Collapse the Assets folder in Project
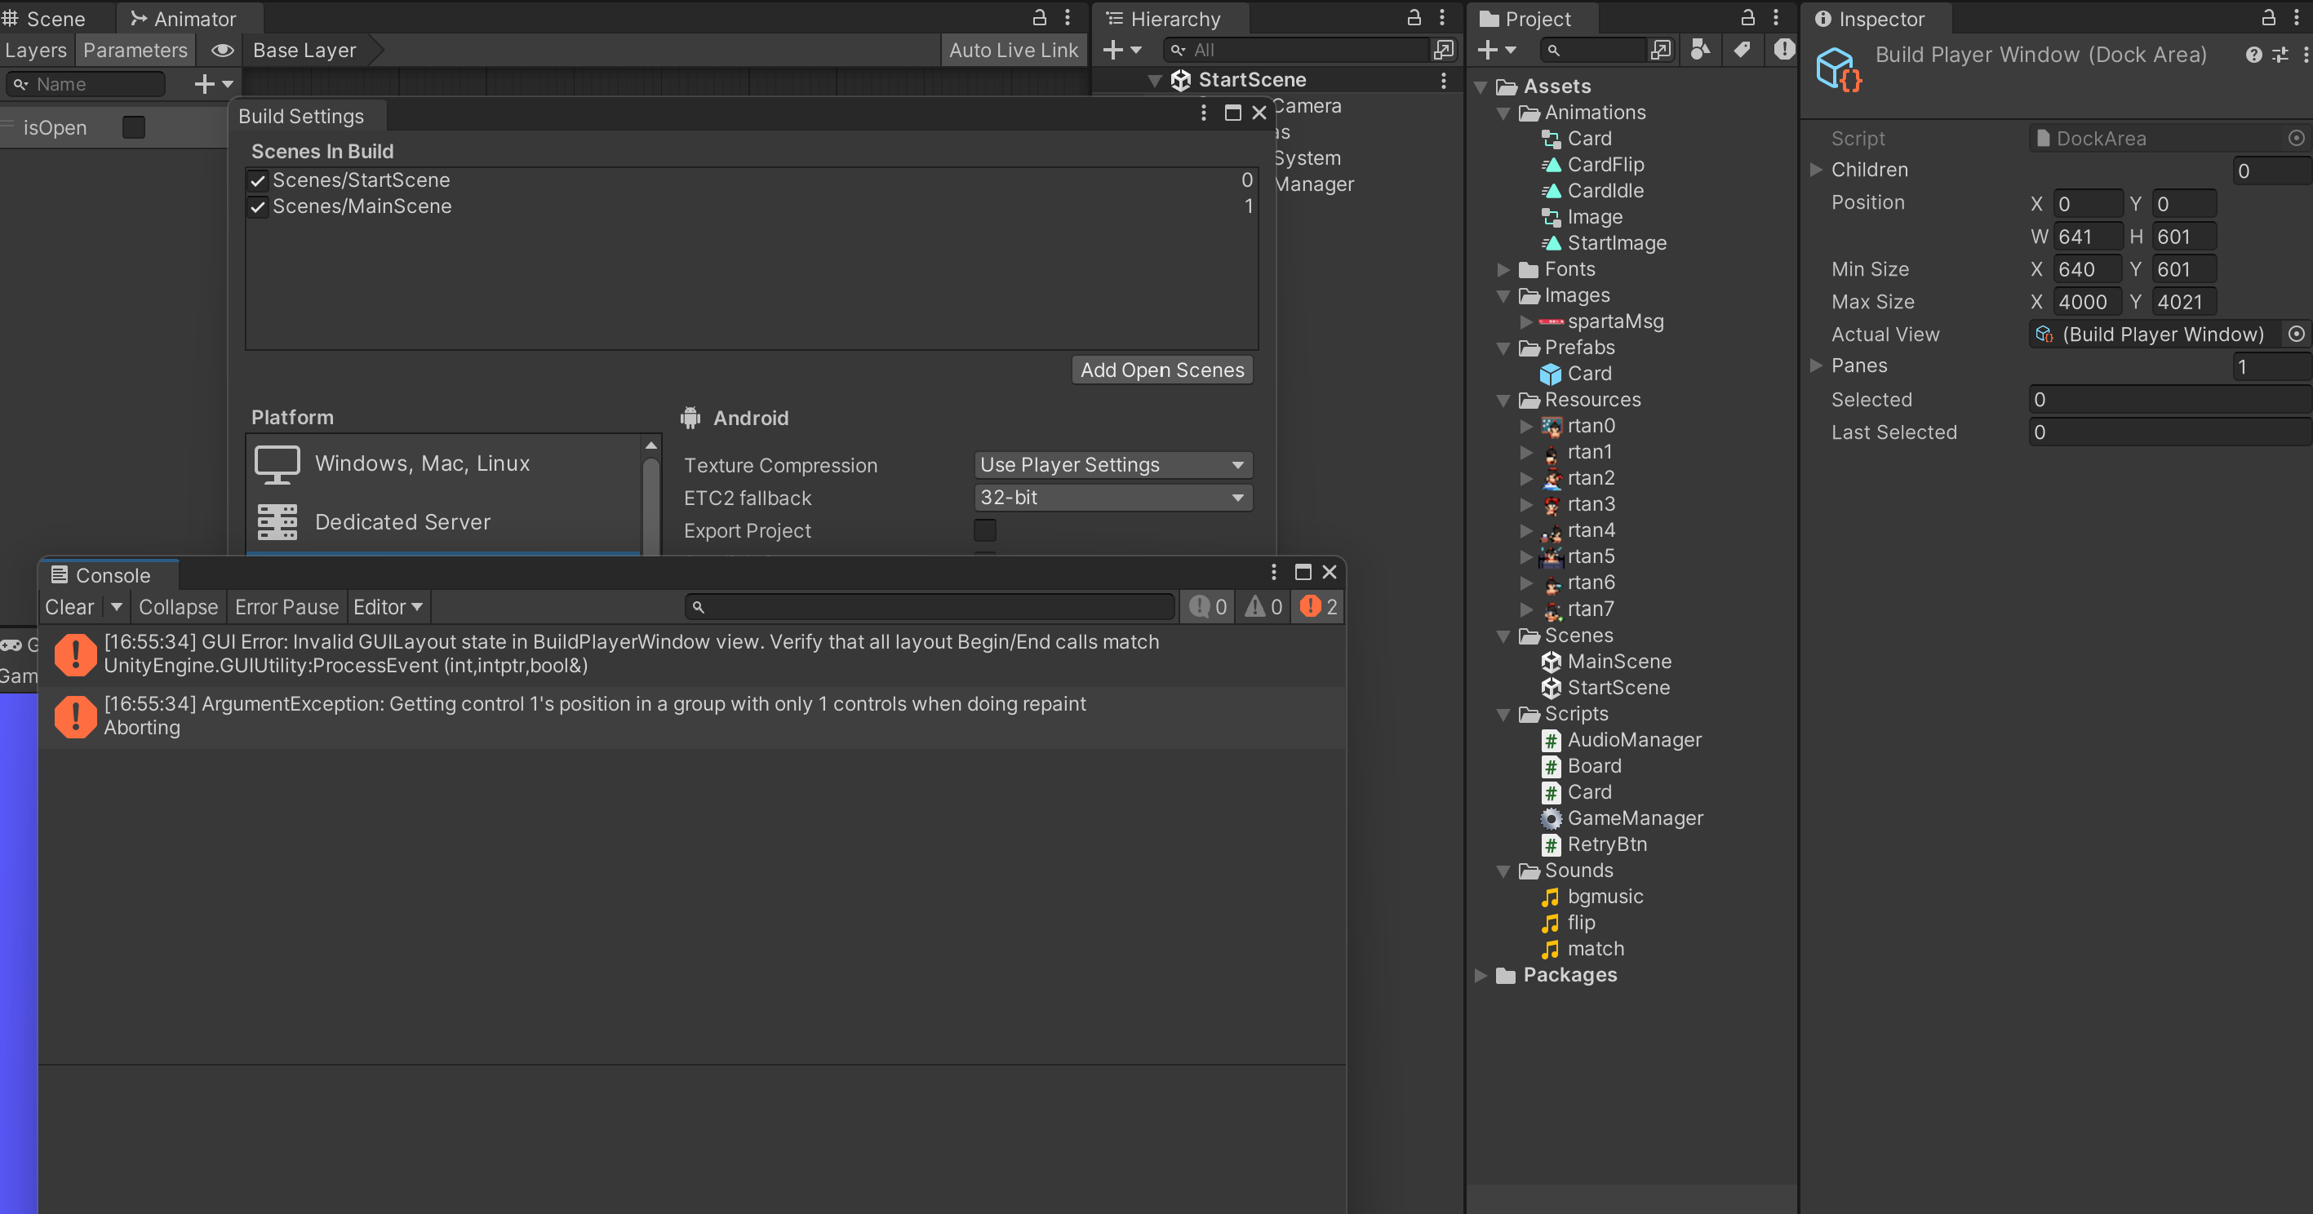This screenshot has width=2313, height=1214. point(1481,87)
